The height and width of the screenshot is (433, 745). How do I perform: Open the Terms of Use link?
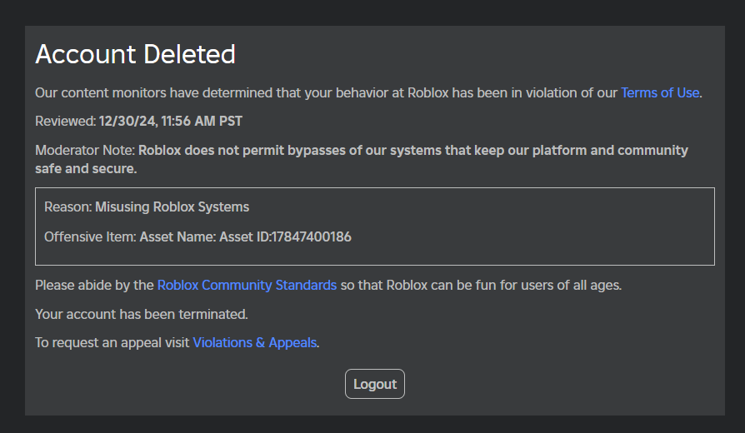[660, 92]
